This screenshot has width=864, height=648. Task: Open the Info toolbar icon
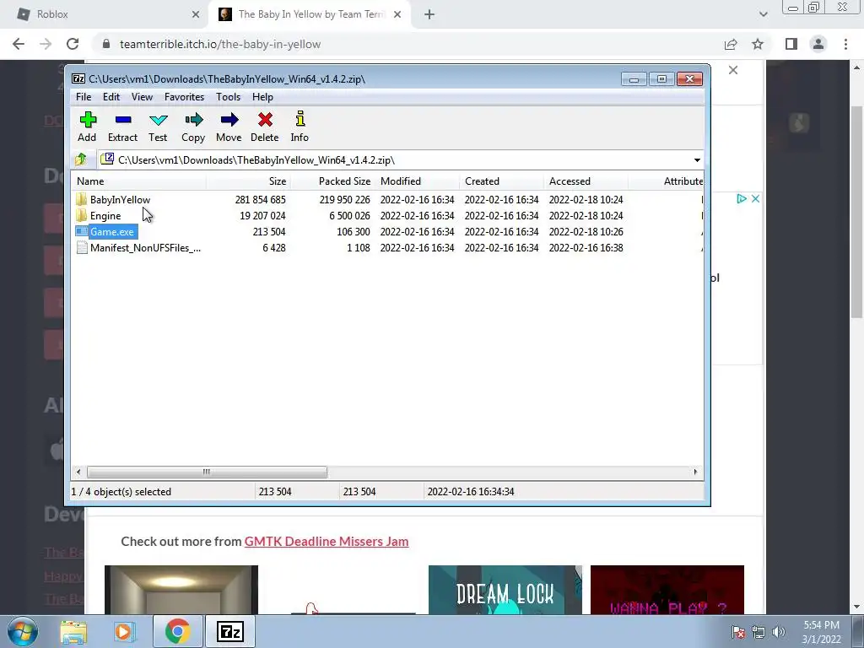click(300, 119)
